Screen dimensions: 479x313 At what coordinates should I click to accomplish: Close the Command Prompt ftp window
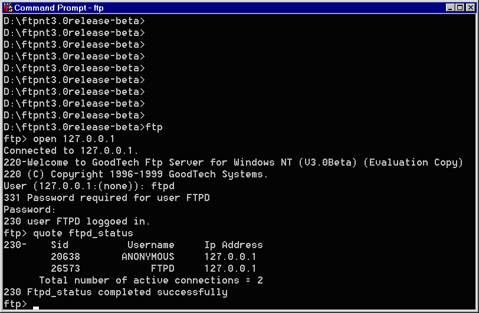[471, 8]
